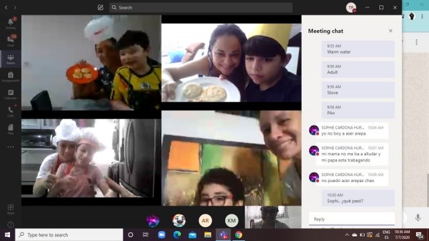
Task: Select the KM participant avatar
Action: click(x=231, y=220)
